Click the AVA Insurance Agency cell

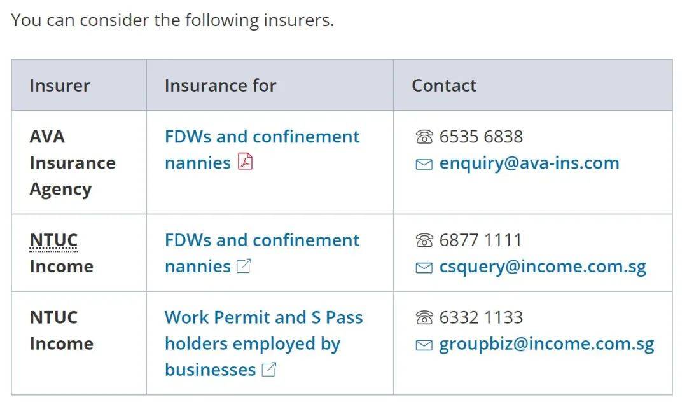72,163
